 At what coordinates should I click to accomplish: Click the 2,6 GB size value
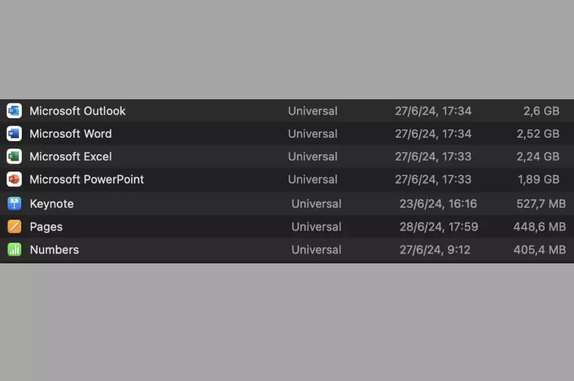point(541,111)
